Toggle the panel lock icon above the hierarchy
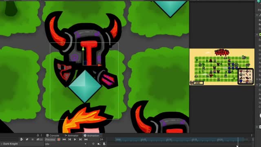The height and width of the screenshot is (147, 261). pyautogui.click(x=38, y=135)
